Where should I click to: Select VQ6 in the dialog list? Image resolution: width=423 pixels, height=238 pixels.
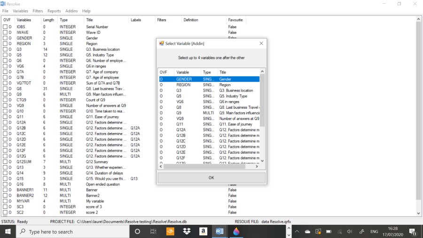click(x=209, y=102)
